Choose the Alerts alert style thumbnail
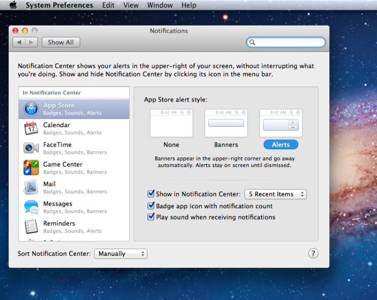377x300 pixels. pos(281,123)
